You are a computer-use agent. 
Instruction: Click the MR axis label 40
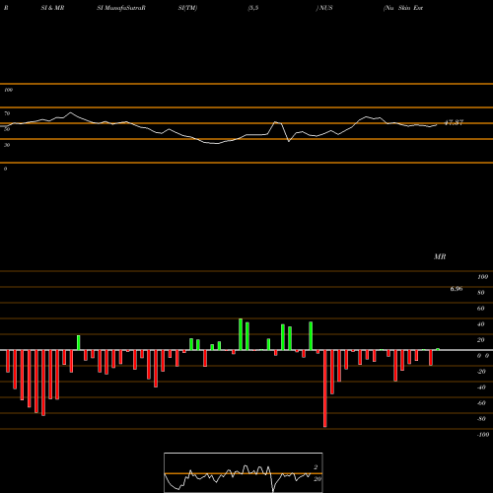[481, 324]
